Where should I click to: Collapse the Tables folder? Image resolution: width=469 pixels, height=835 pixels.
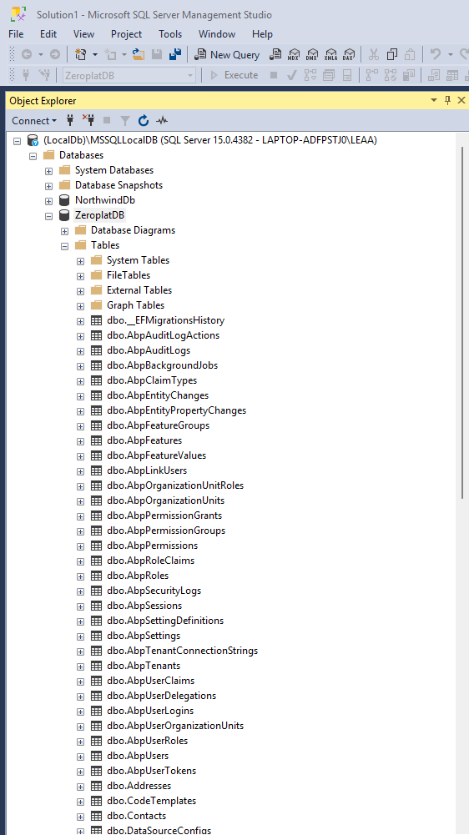(x=64, y=246)
